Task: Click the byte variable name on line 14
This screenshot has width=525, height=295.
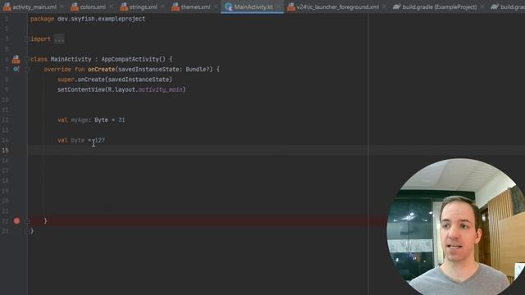Action: click(78, 140)
